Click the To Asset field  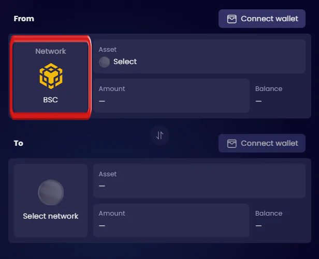pyautogui.click(x=199, y=181)
